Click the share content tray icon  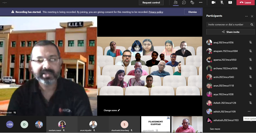tap(230, 3)
